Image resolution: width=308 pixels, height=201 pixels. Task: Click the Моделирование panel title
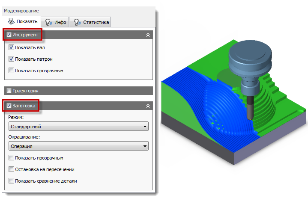pyautogui.click(x=21, y=11)
